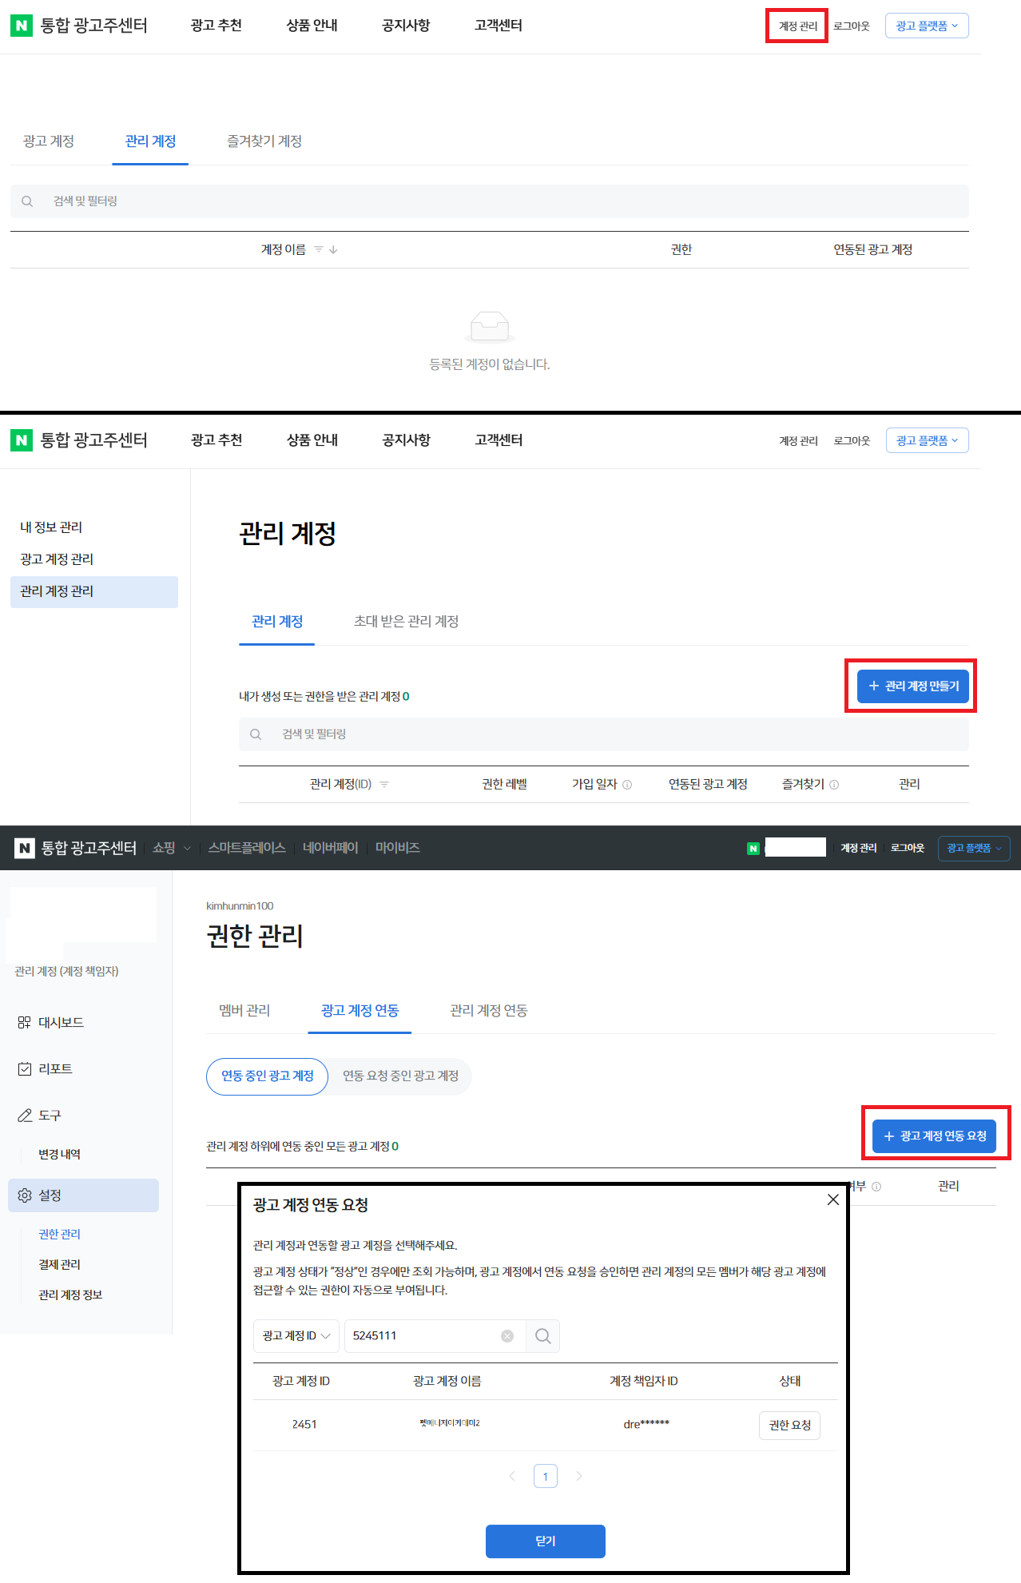Viewport: 1021px width, 1583px height.
Task: Click the filter icon beside 계정 이름
Action: (x=319, y=249)
